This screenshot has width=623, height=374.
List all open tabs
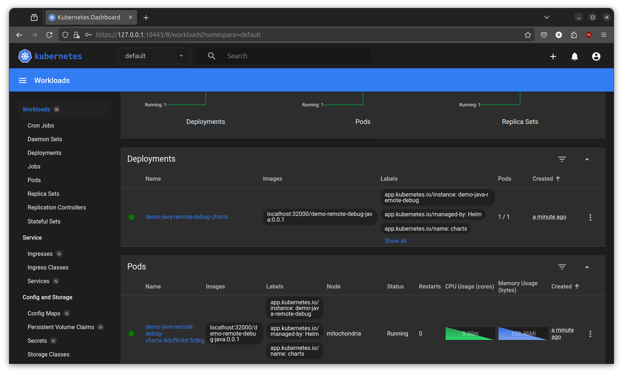tap(547, 17)
